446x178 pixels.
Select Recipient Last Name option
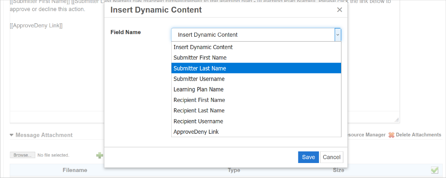(199, 111)
